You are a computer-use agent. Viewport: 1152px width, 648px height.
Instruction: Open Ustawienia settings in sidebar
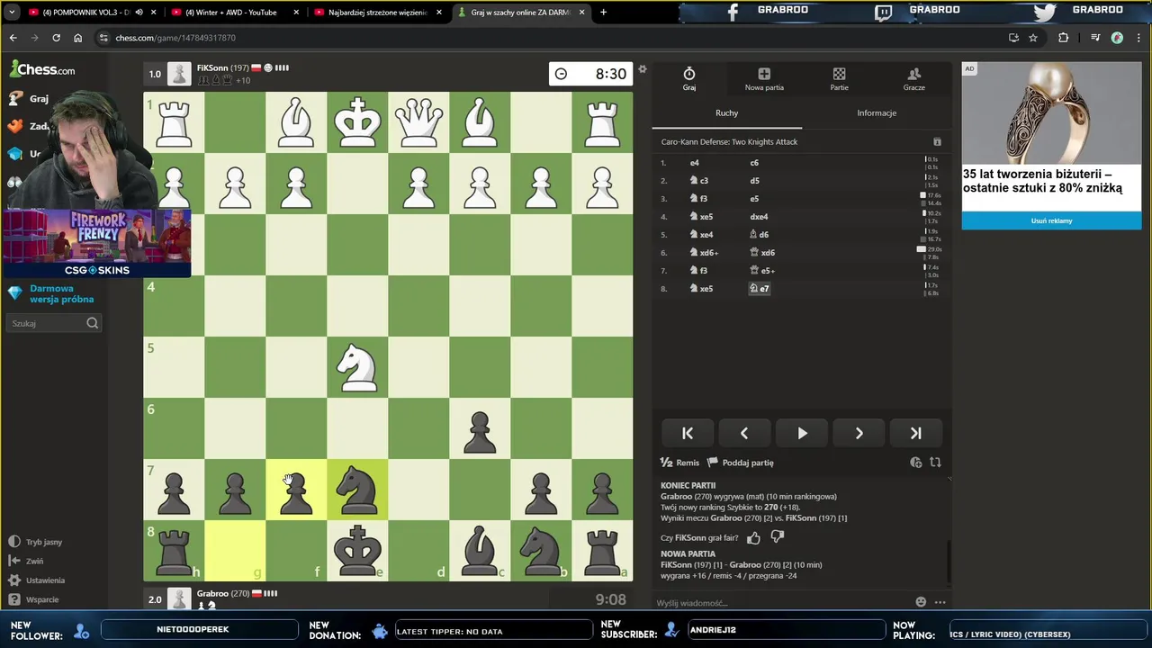(36, 580)
